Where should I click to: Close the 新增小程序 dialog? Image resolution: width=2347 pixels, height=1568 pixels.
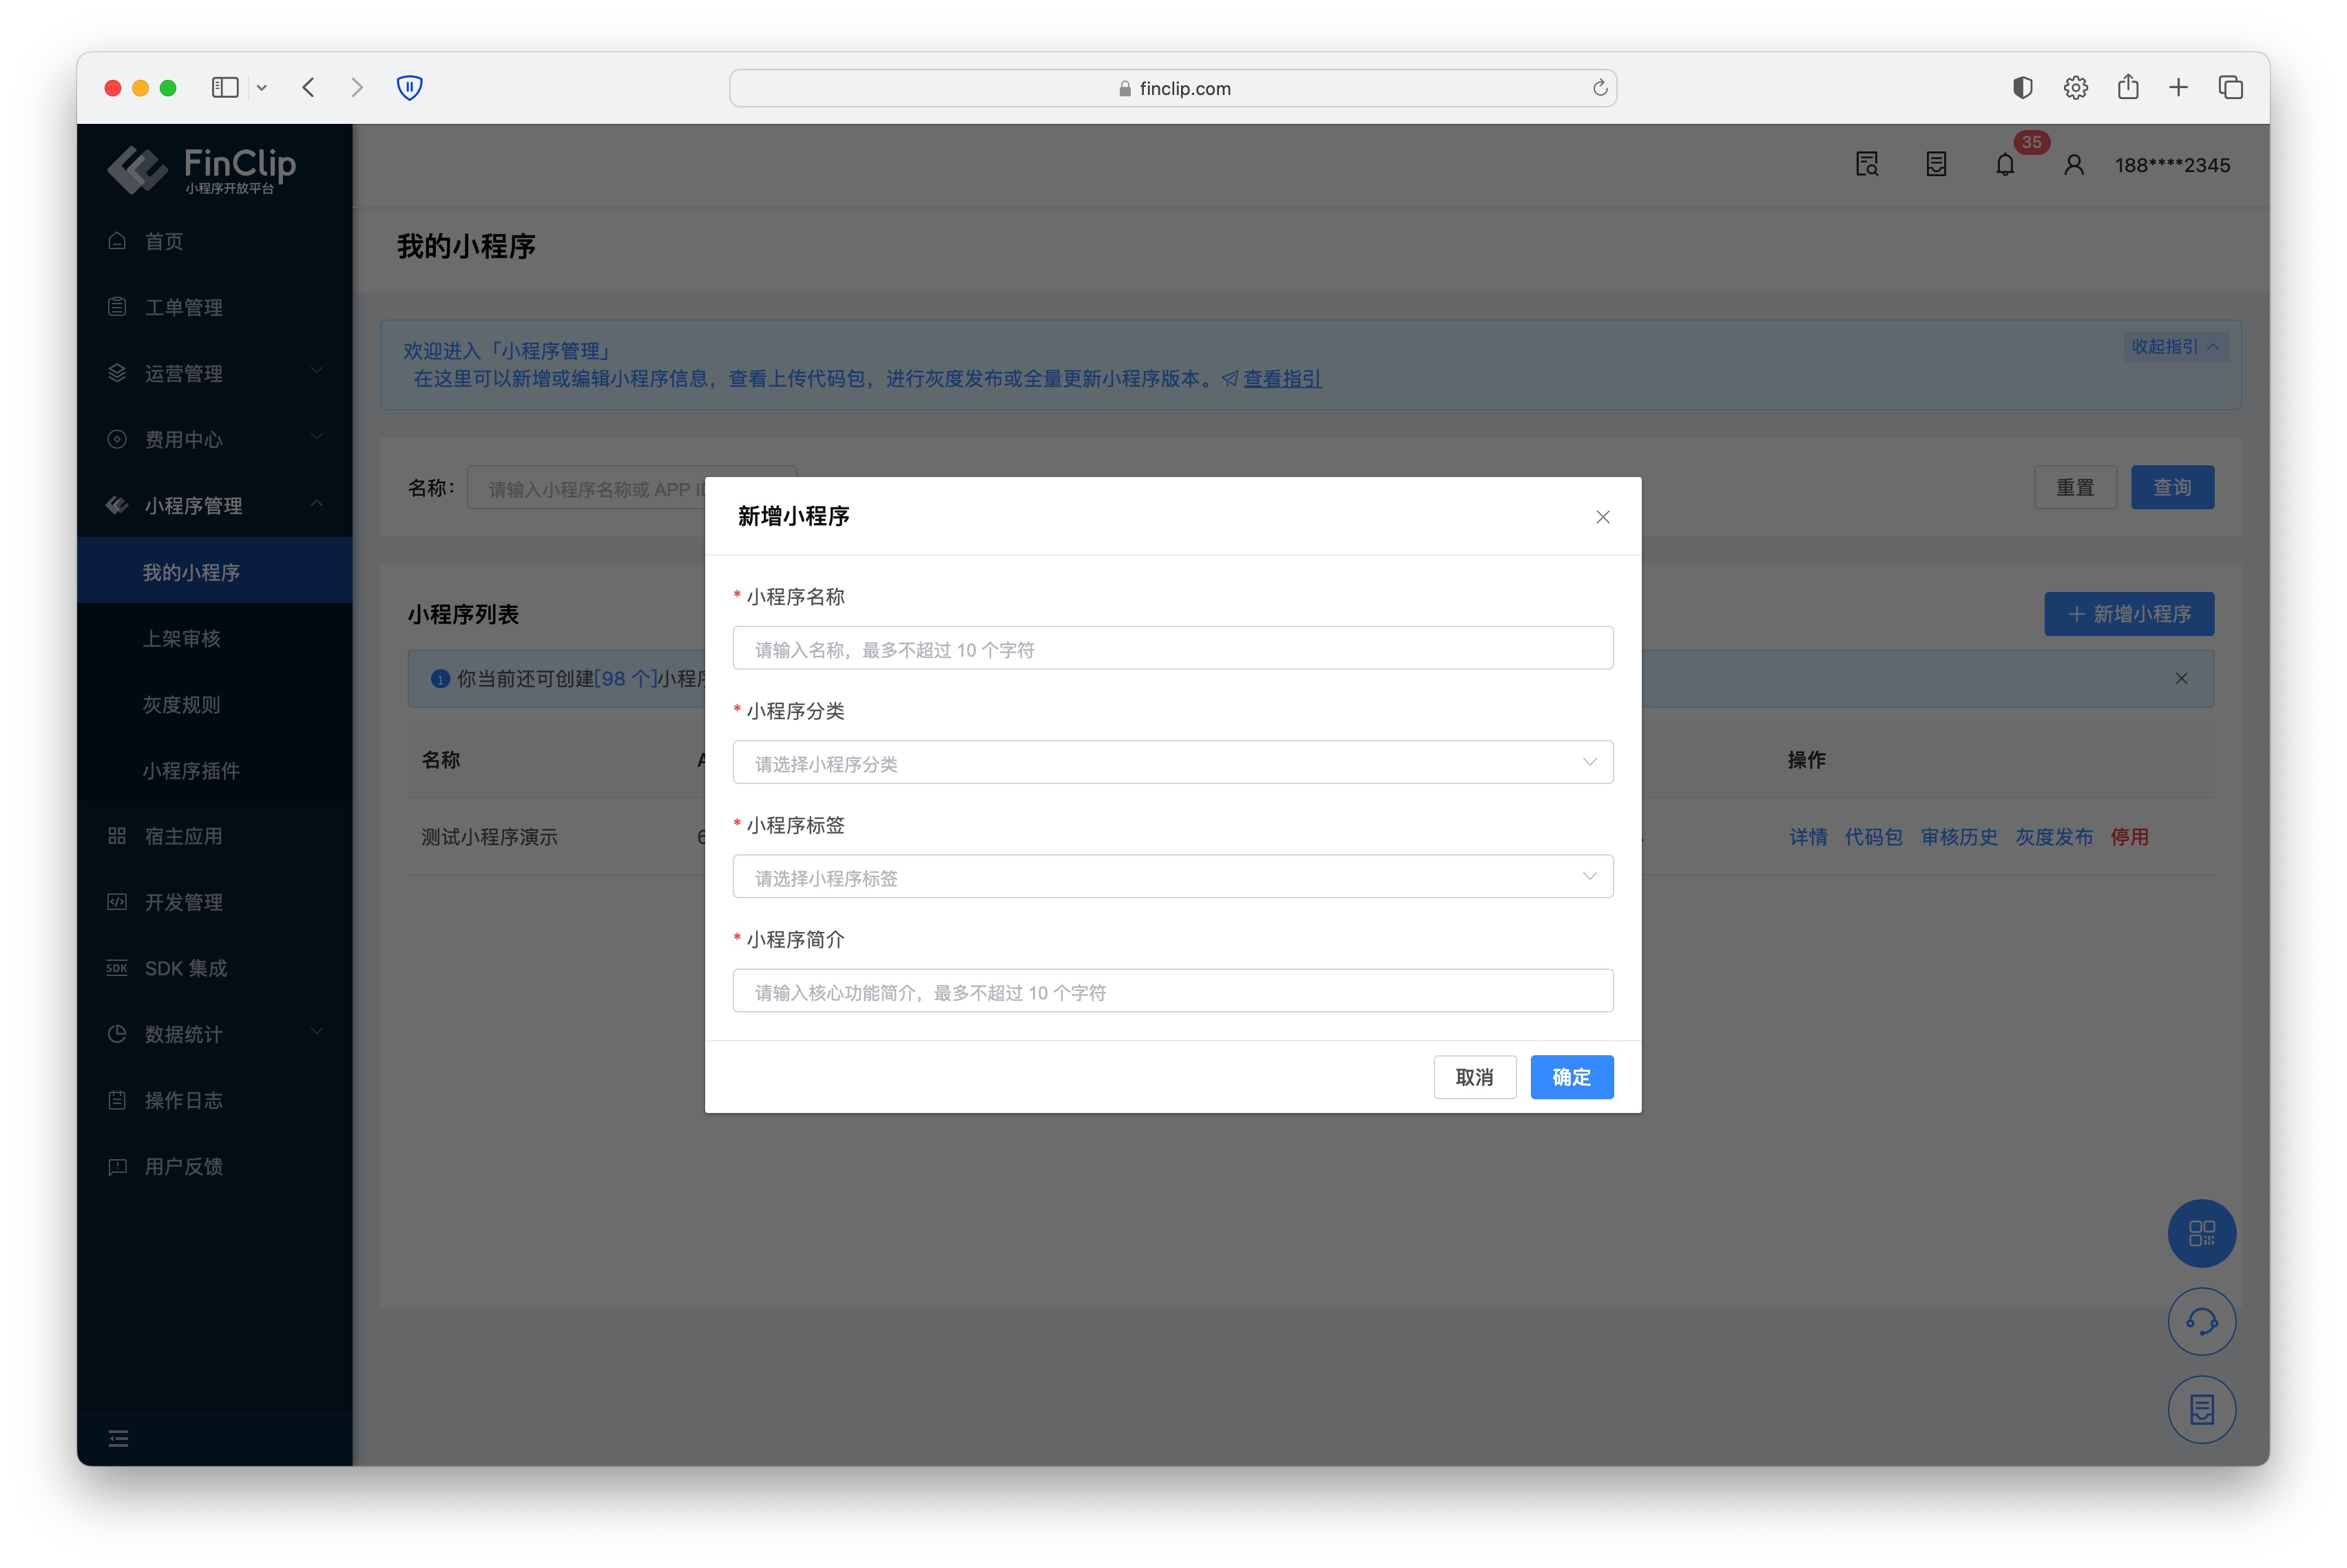(x=1603, y=517)
